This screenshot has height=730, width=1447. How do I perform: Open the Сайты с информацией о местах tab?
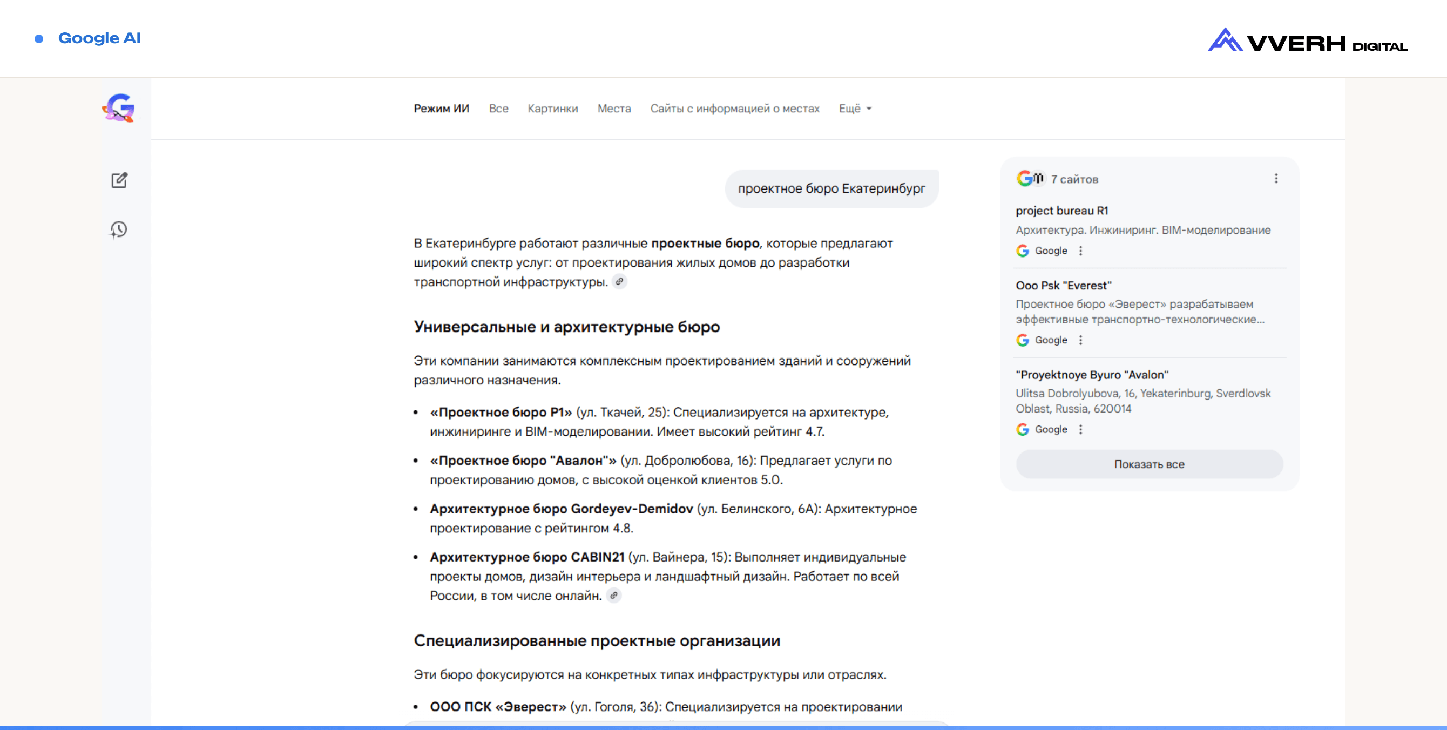[735, 109]
